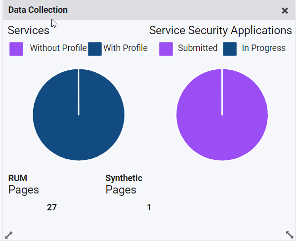
Task: Open the Service Security Applications heading
Action: (220, 30)
